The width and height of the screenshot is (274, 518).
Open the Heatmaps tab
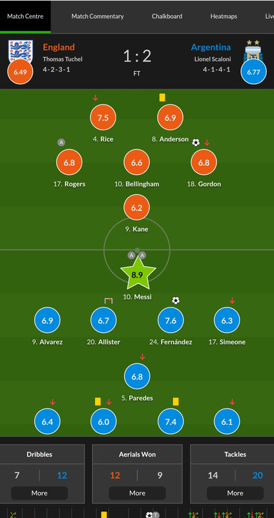224,16
